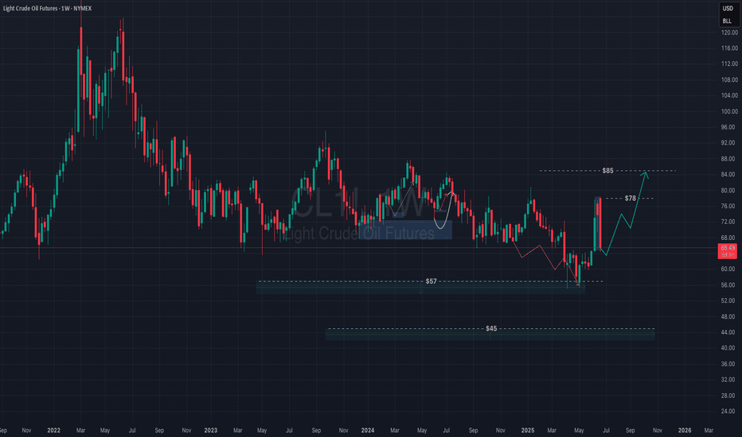Image resolution: width=742 pixels, height=437 pixels.
Task: Click the 68.00 price axis label
Action: pyautogui.click(x=729, y=238)
